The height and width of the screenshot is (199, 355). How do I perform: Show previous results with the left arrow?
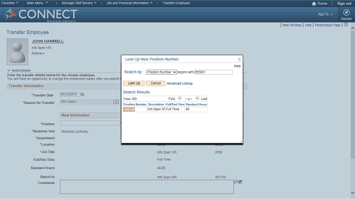[180, 98]
